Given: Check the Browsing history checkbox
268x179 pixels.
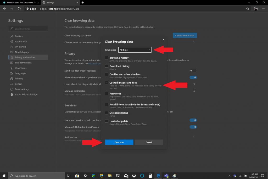Looking at the screenshot, I should [x=107, y=58].
